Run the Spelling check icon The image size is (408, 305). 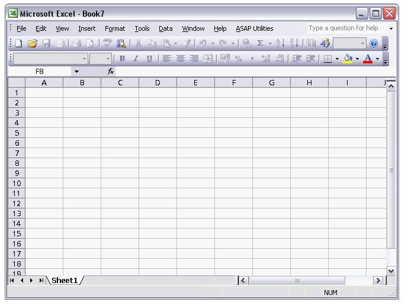pos(107,43)
